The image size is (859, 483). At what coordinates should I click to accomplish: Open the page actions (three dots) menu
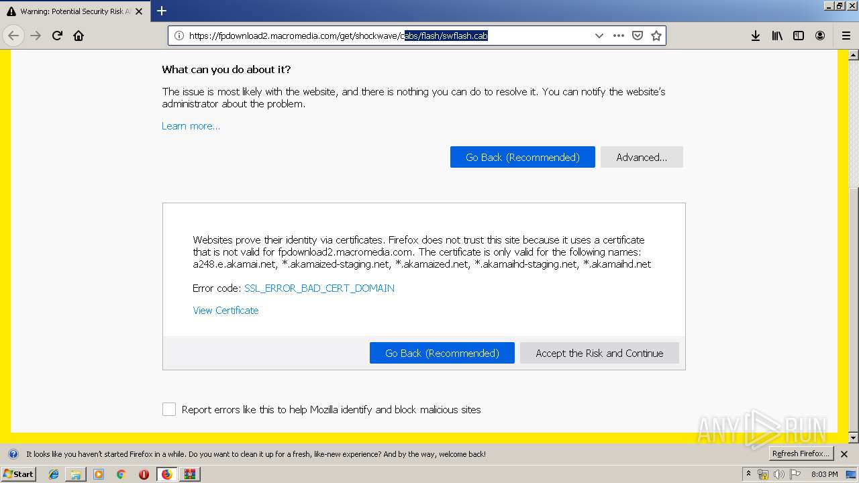point(619,36)
